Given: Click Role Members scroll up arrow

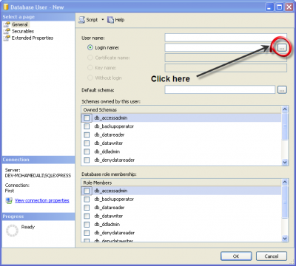Looking at the screenshot, I should pos(285,182).
